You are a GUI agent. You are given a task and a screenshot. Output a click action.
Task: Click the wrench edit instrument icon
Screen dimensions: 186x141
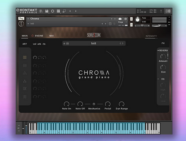click(21, 19)
